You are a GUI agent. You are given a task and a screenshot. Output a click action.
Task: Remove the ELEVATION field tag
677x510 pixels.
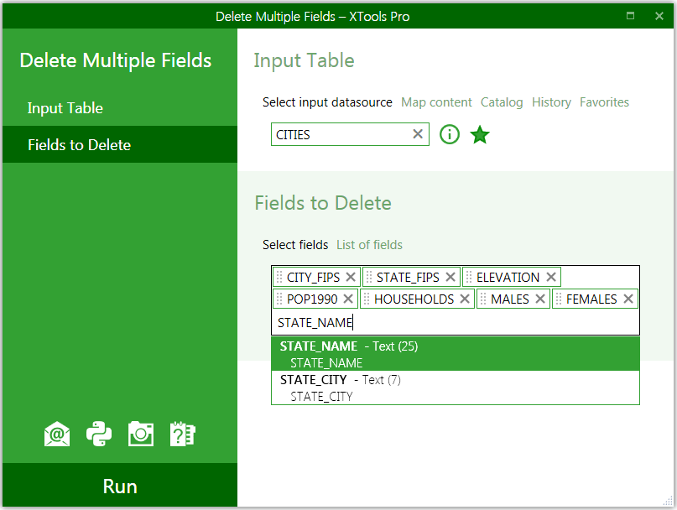click(x=551, y=277)
